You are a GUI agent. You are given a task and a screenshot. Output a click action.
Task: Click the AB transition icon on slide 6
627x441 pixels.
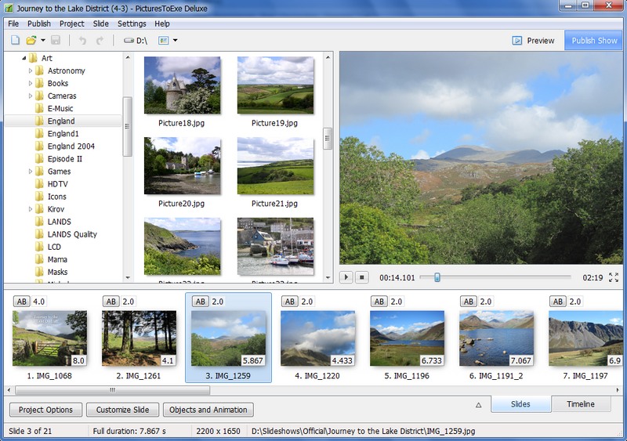[x=469, y=302]
